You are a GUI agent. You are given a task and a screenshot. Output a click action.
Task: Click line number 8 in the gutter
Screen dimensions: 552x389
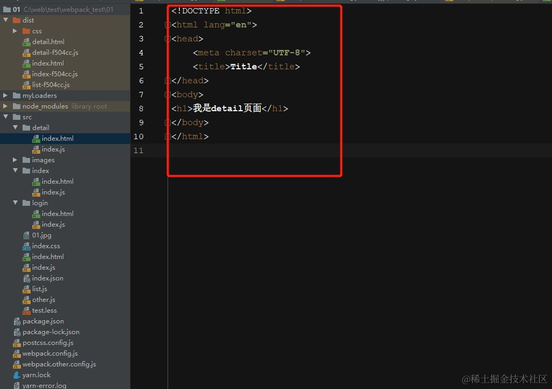coord(141,109)
